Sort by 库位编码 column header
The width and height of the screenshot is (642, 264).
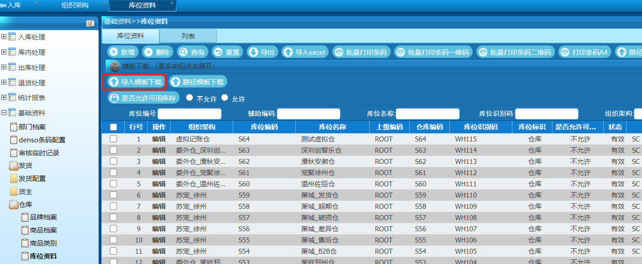pyautogui.click(x=264, y=127)
